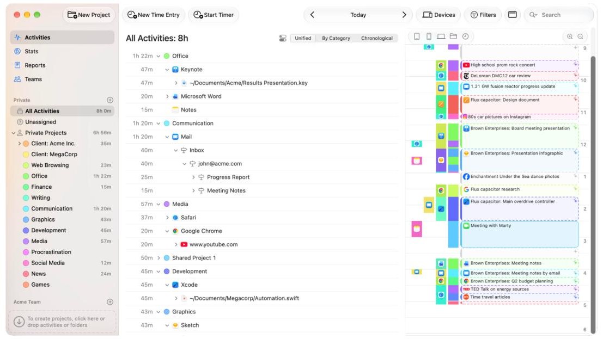Click the Facebook icon on Enchantment Under the Sea entry
This screenshot has height=339, width=603.
[466, 176]
